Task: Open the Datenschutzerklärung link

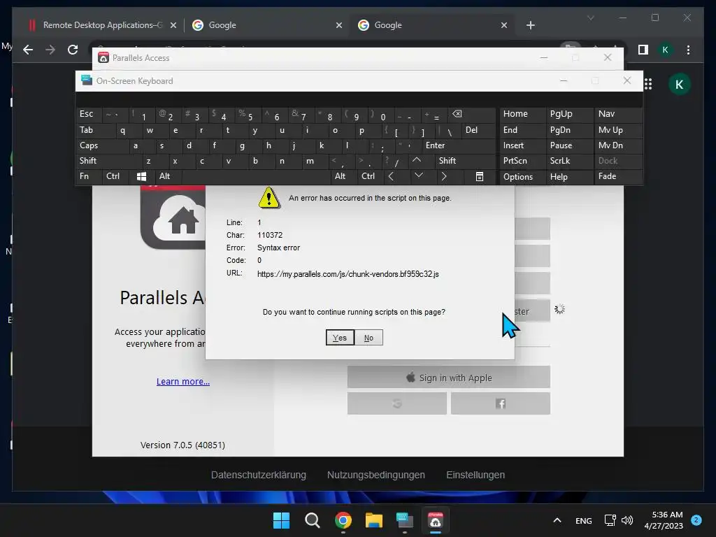Action: pos(259,475)
